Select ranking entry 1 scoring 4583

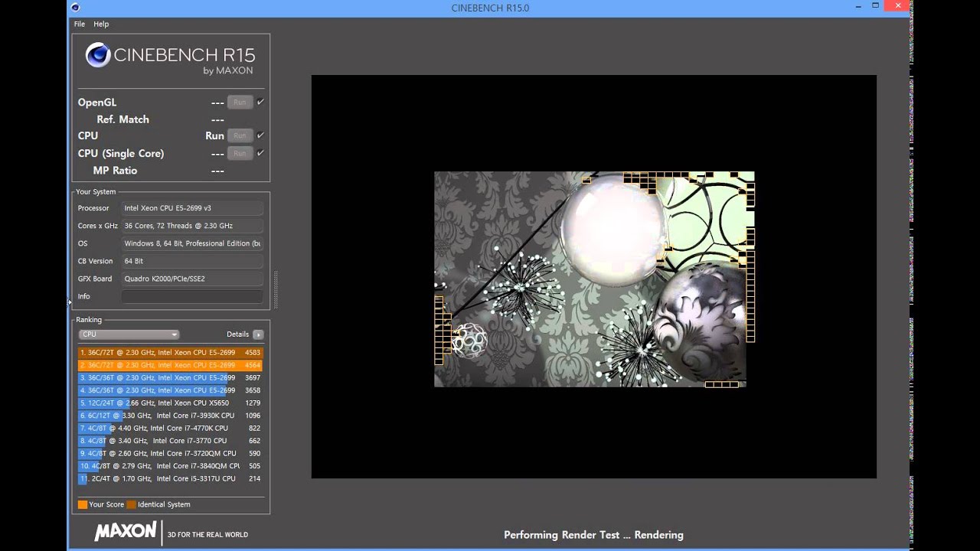click(170, 353)
